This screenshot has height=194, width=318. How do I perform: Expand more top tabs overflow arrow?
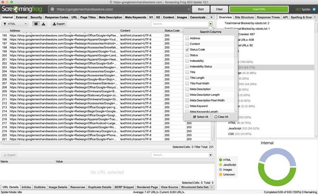211,17
